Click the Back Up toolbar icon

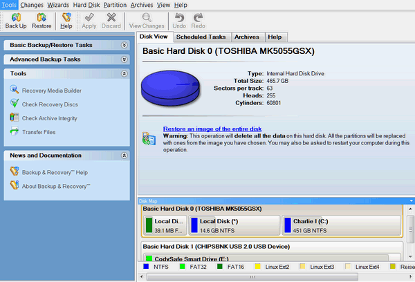[x=16, y=17]
